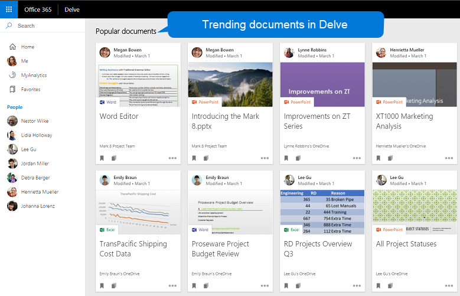Click the Engineering RD Excel table thumbnail
460x296 pixels.
coord(322,212)
